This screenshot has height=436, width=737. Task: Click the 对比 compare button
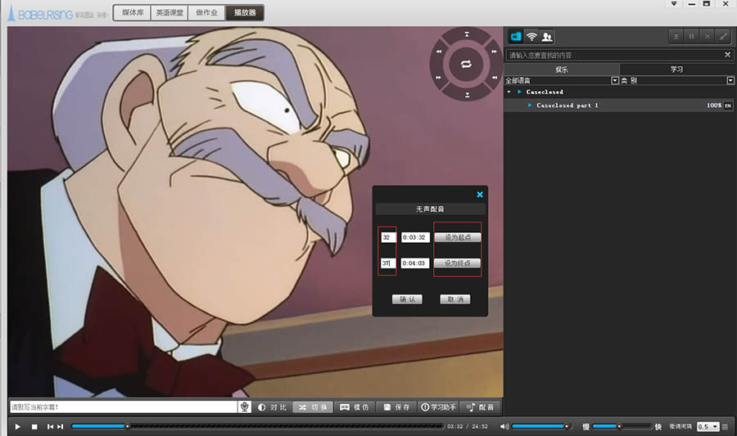(272, 407)
